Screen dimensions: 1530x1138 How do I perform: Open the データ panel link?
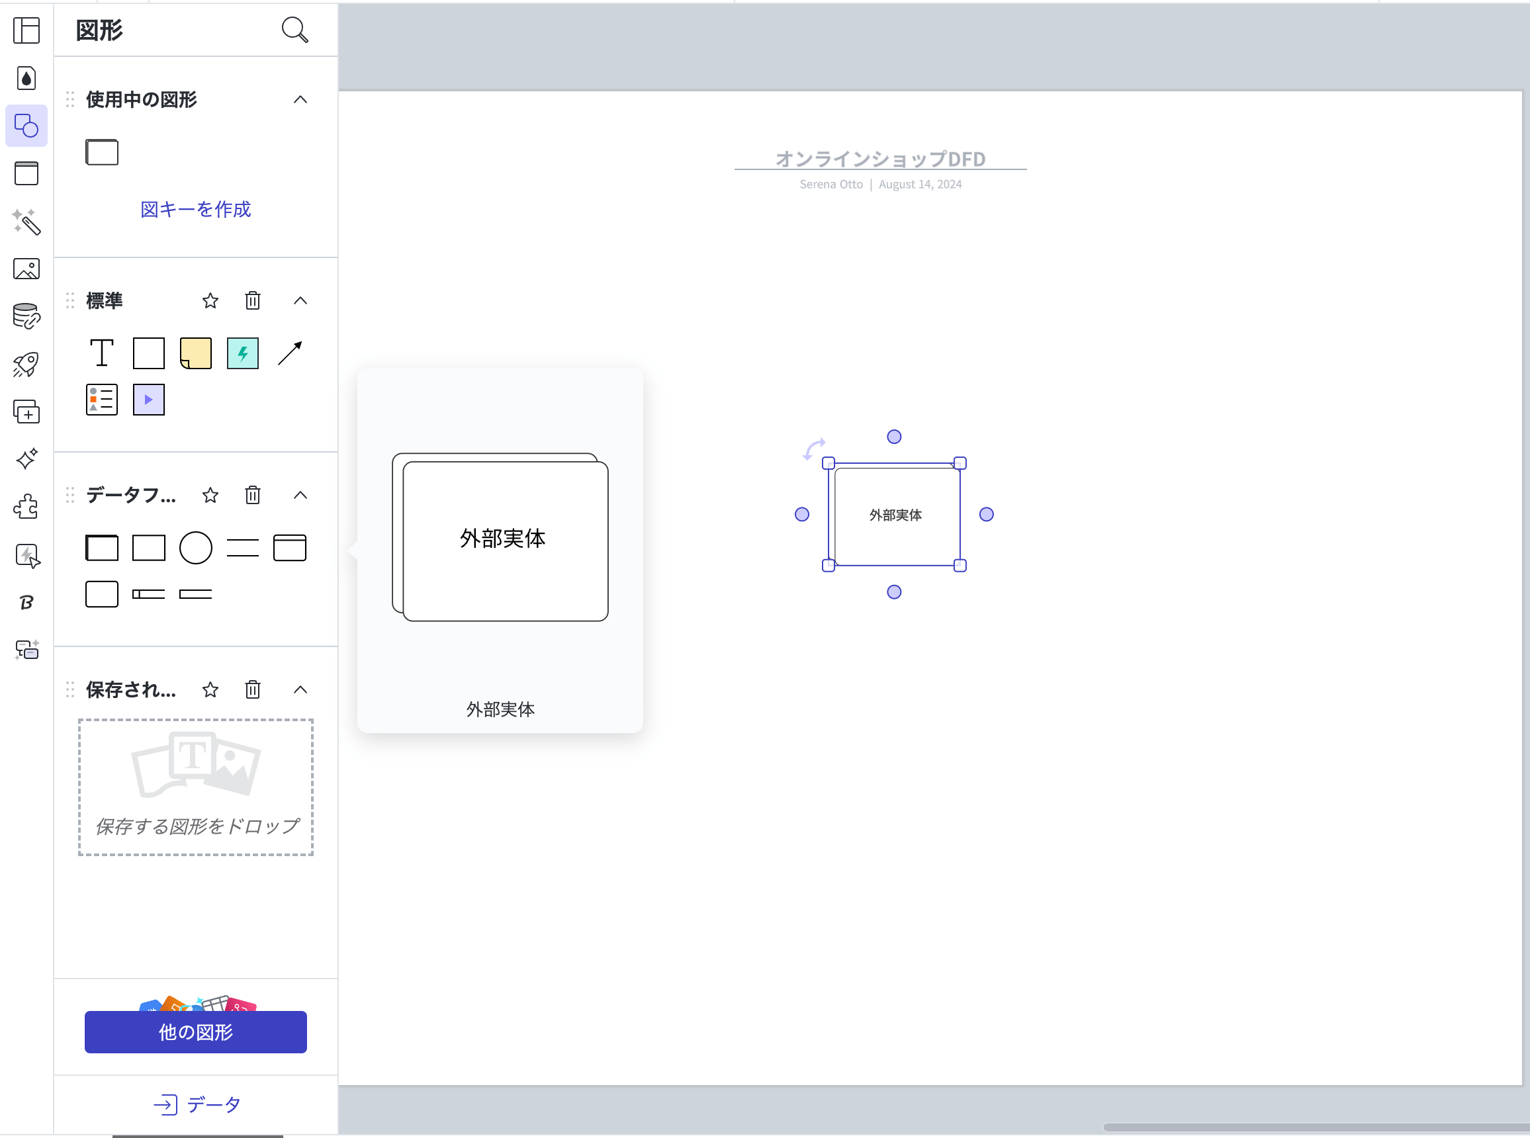click(197, 1105)
